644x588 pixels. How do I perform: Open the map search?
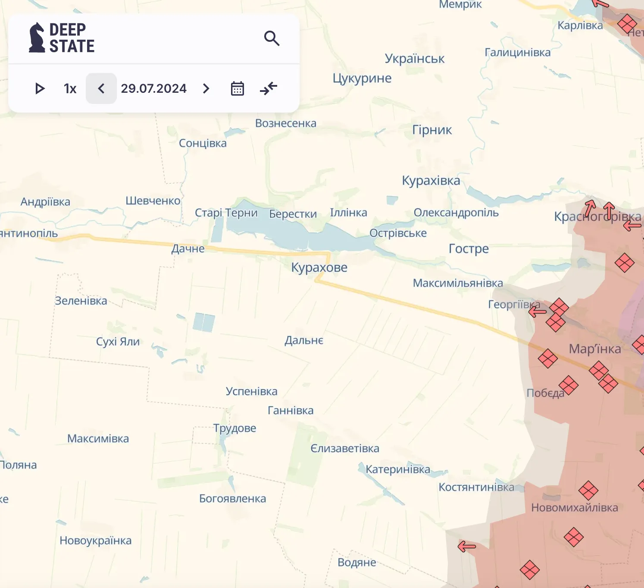point(272,38)
